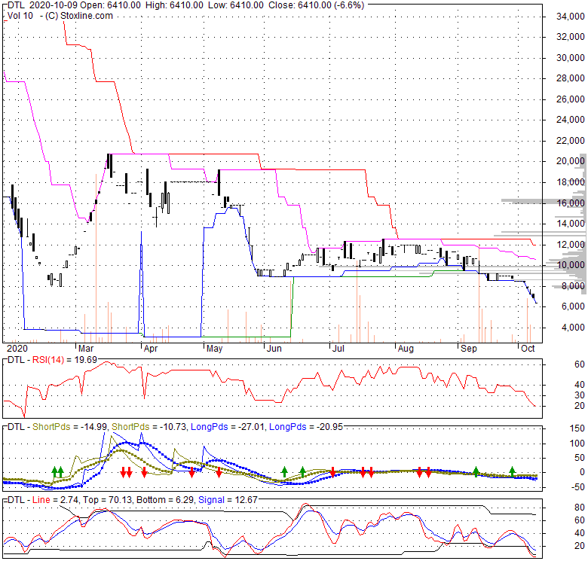Viewport: 588px width, 561px height.
Task: Click the 8,000 price axis label
Action: (x=573, y=286)
